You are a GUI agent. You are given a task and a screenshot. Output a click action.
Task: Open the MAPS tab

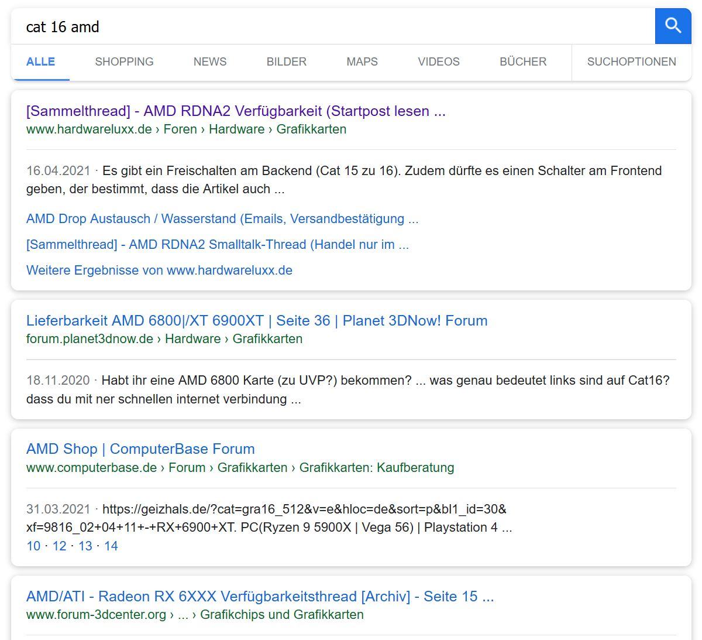(x=362, y=62)
